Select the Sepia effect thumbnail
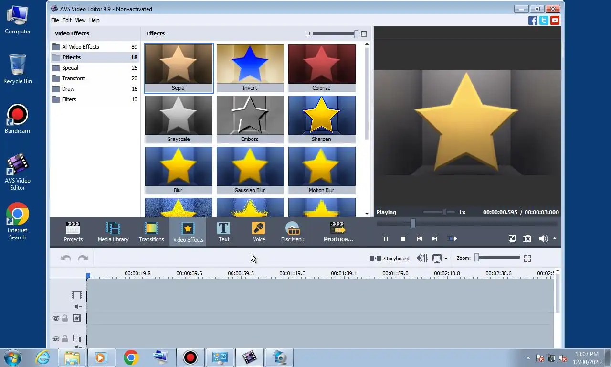The image size is (611, 367). click(x=179, y=68)
